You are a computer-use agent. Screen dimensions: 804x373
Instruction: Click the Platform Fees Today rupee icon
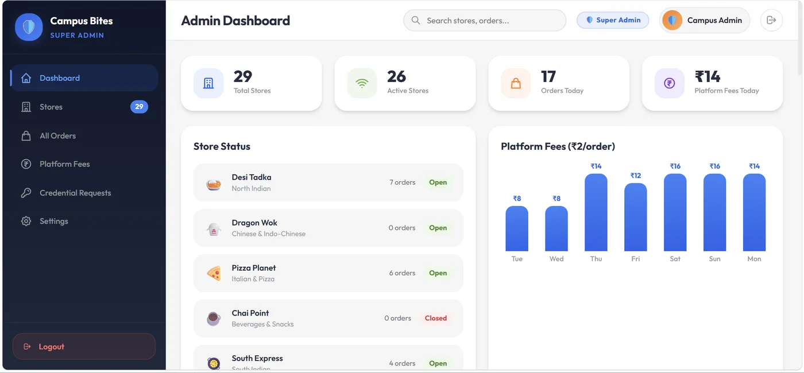(x=669, y=83)
